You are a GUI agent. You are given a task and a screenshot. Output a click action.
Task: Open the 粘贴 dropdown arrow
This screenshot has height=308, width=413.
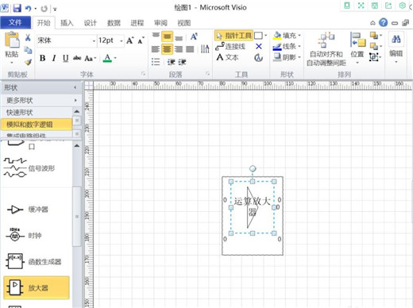tap(12, 63)
